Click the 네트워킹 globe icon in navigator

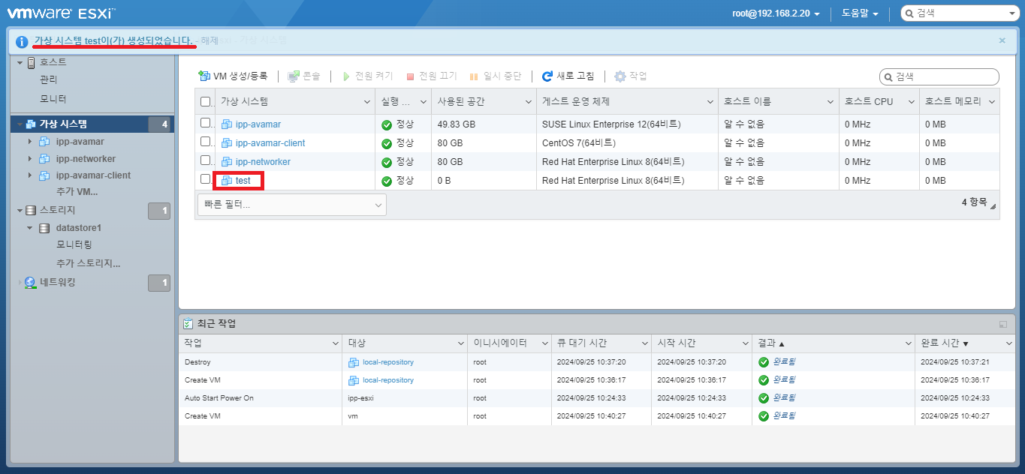[30, 283]
